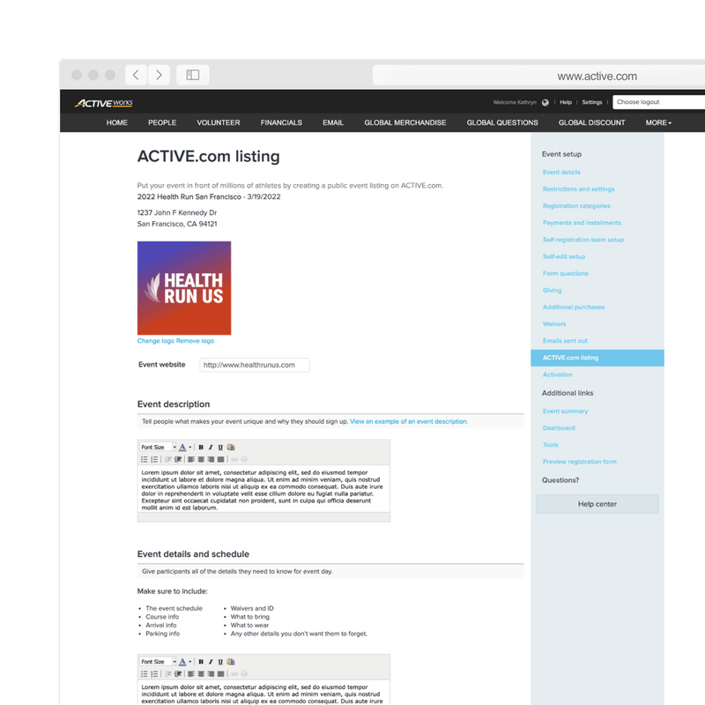Open the Font Size dropdown in description editor

click(154, 447)
